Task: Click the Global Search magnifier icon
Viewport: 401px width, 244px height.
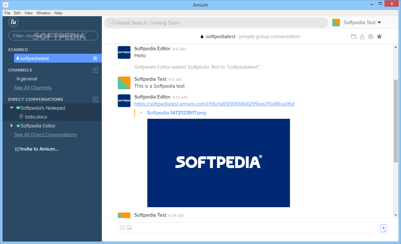Action: point(111,22)
